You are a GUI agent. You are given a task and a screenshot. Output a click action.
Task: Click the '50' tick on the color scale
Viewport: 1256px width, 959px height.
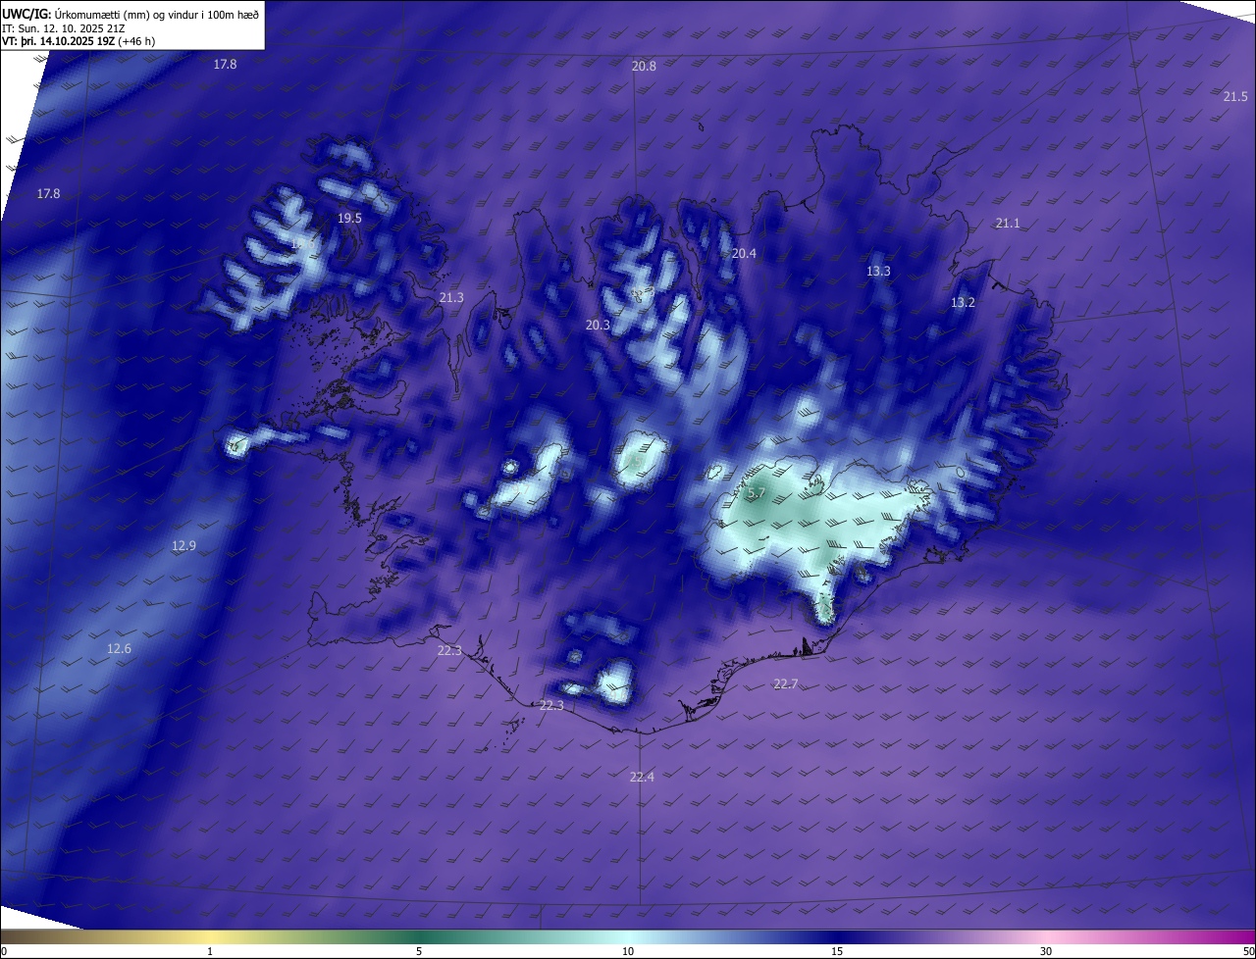click(x=1248, y=951)
